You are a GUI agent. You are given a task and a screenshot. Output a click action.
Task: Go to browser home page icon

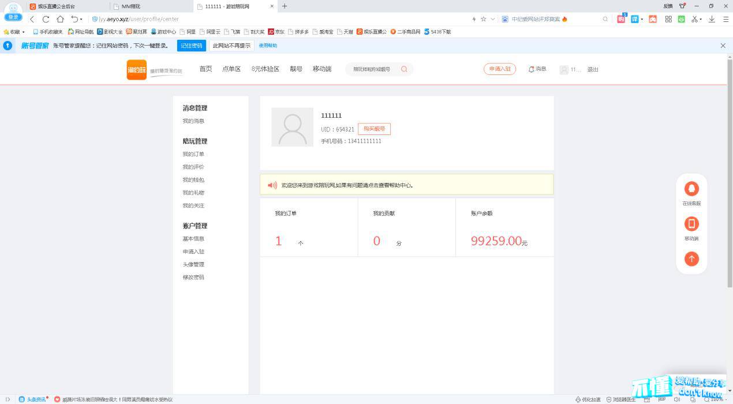[60, 19]
